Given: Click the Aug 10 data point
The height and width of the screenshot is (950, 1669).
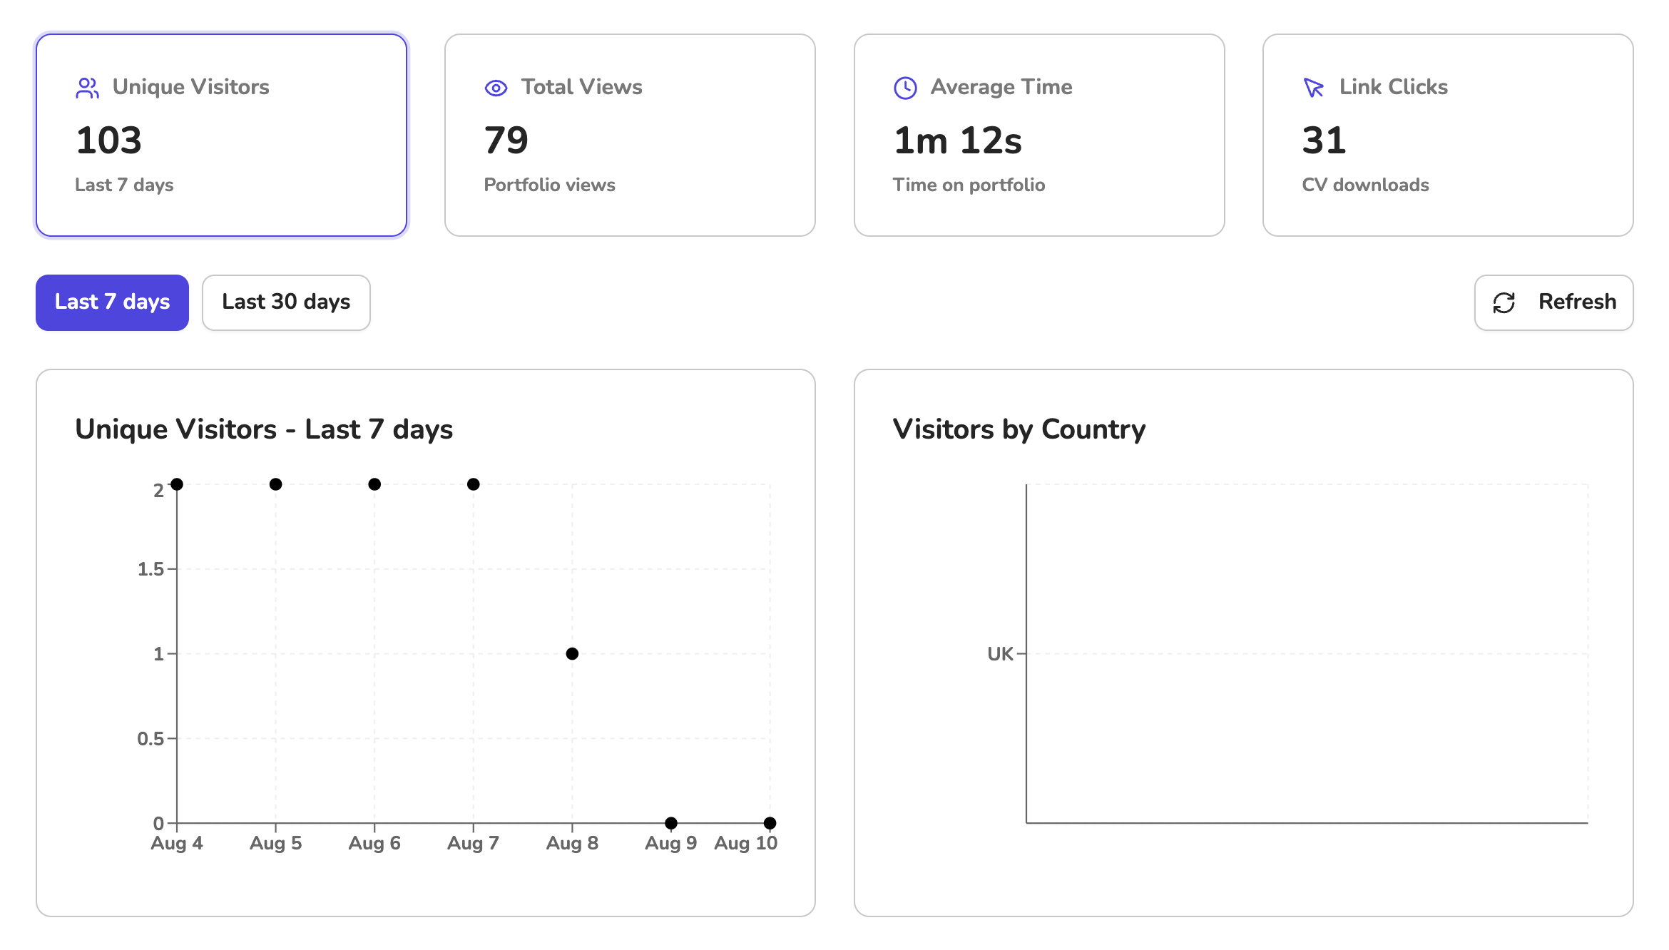Looking at the screenshot, I should [x=769, y=822].
